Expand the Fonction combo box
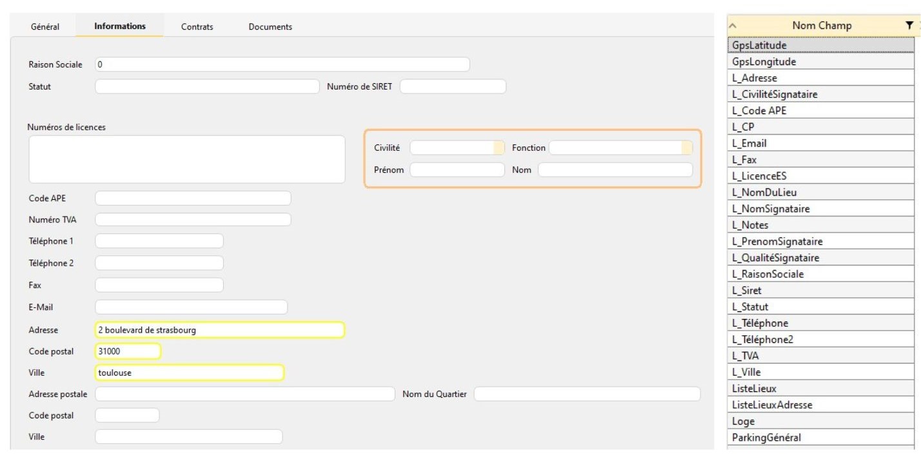The image size is (921, 457). pos(686,148)
